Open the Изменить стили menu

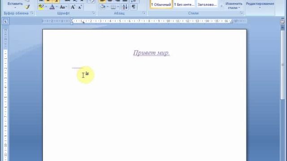(234, 5)
